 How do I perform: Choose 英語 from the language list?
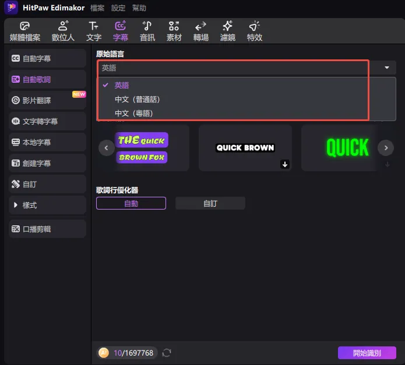[246, 85]
